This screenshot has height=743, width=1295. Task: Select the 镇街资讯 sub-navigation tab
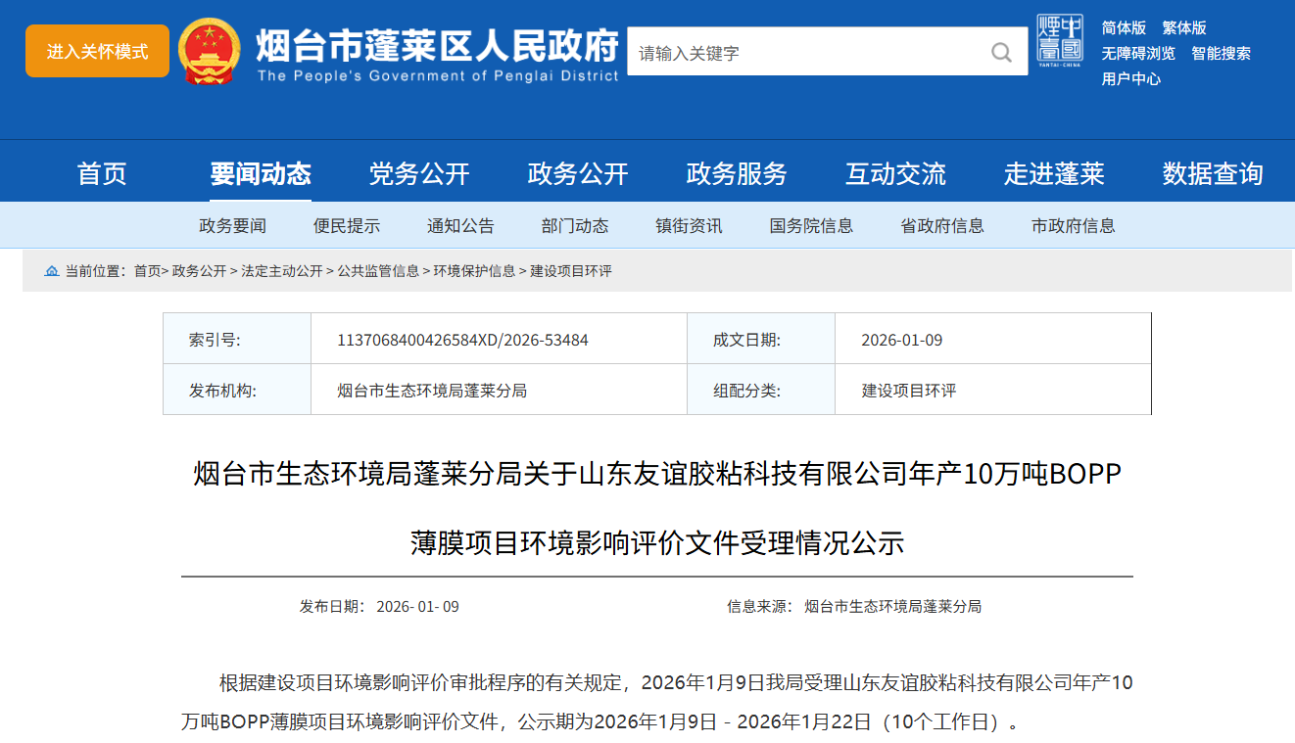689,226
